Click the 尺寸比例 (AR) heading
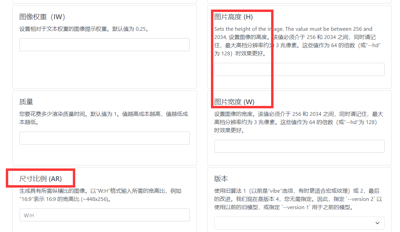400x232 pixels. [41, 179]
